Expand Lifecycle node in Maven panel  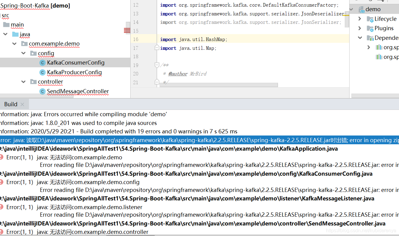point(359,19)
